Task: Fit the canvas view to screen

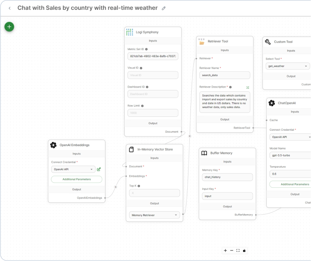Action: click(x=238, y=250)
